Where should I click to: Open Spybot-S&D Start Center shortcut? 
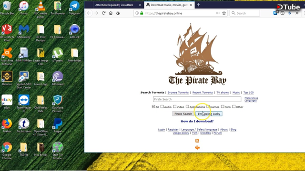click(x=24, y=80)
